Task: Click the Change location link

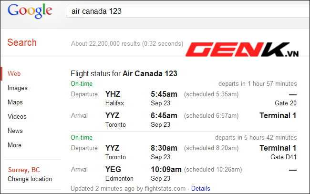Action: [x=30, y=179]
